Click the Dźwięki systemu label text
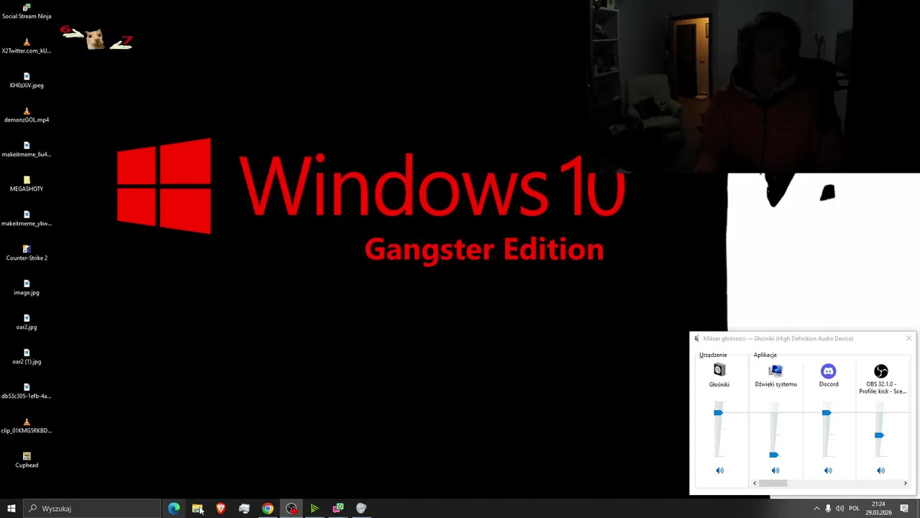Viewport: 920px width, 518px height. click(x=776, y=384)
